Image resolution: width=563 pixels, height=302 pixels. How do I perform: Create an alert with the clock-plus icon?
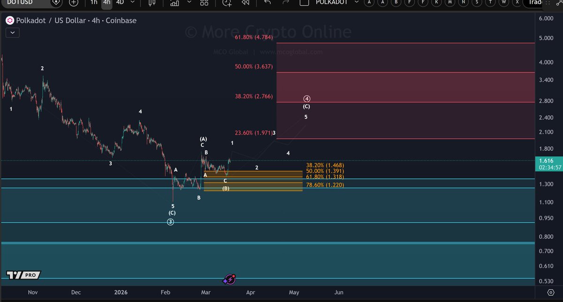[x=227, y=2]
